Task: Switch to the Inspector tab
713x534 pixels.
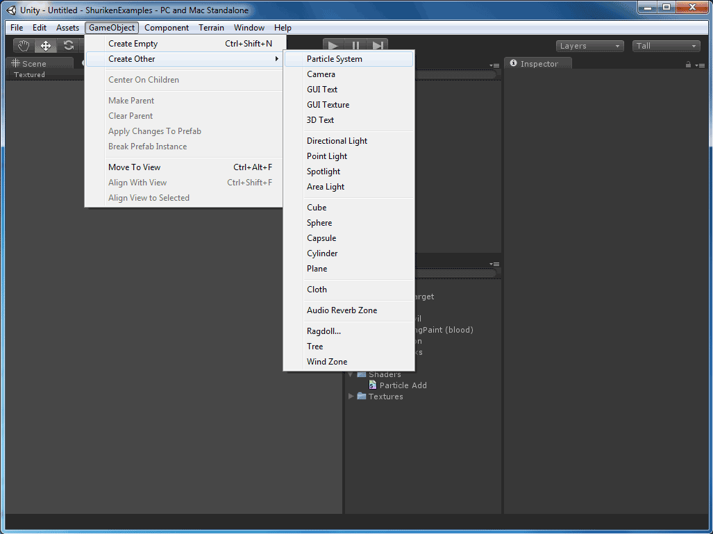Action: [538, 64]
